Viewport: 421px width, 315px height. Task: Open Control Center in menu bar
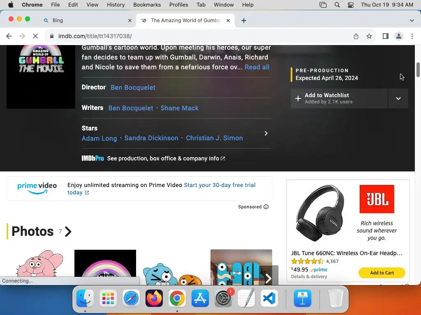coord(351,5)
